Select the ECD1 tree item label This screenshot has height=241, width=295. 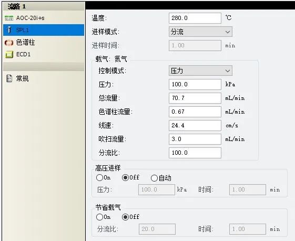click(23, 54)
